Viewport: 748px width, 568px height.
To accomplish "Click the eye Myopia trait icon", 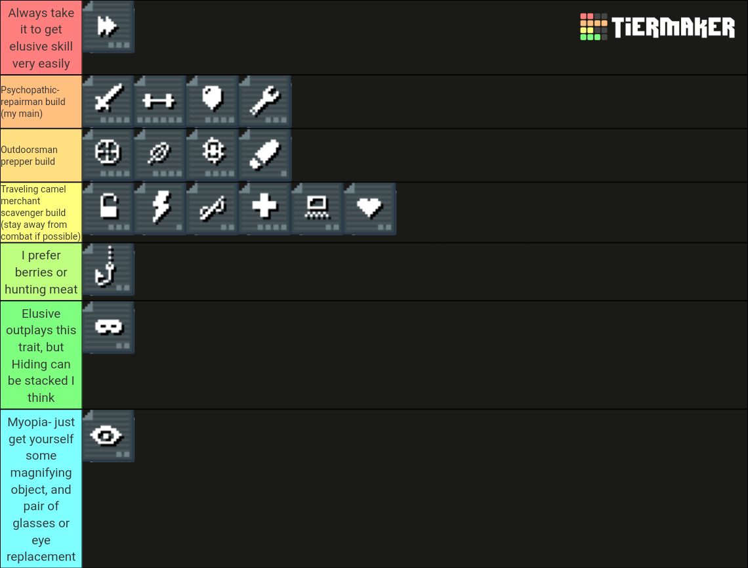I will (108, 435).
